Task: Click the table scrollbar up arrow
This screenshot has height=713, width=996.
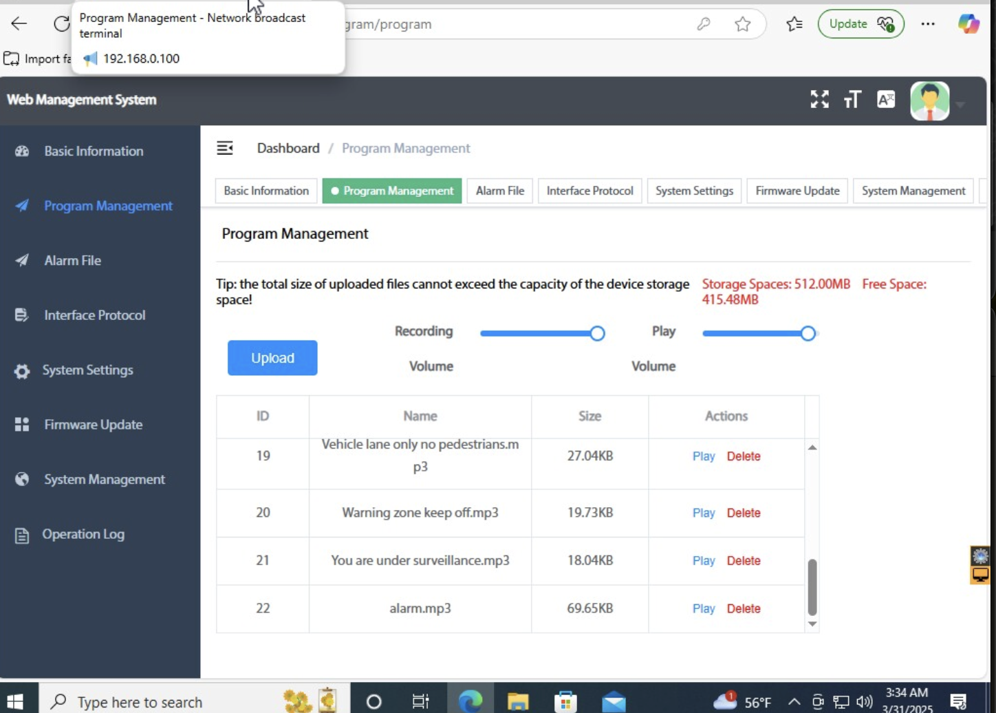Action: 812,447
